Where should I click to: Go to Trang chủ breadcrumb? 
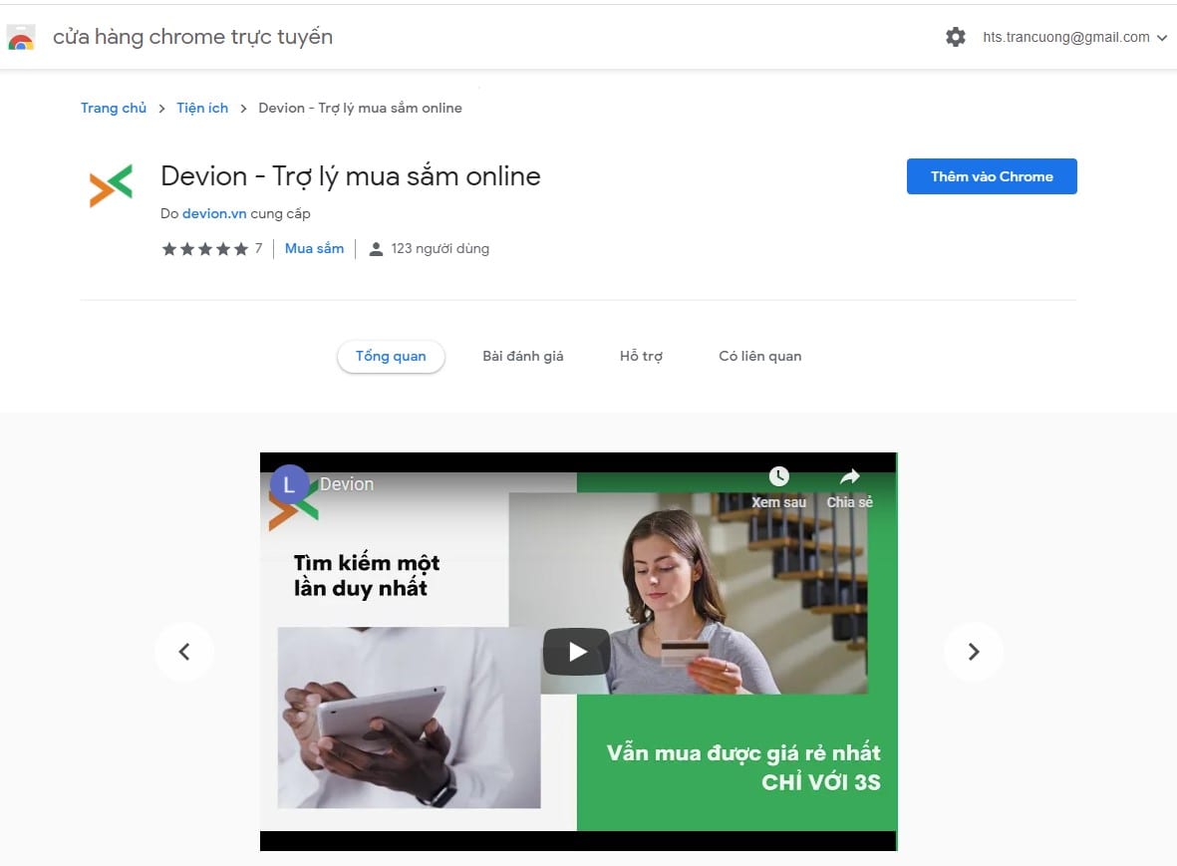(114, 108)
